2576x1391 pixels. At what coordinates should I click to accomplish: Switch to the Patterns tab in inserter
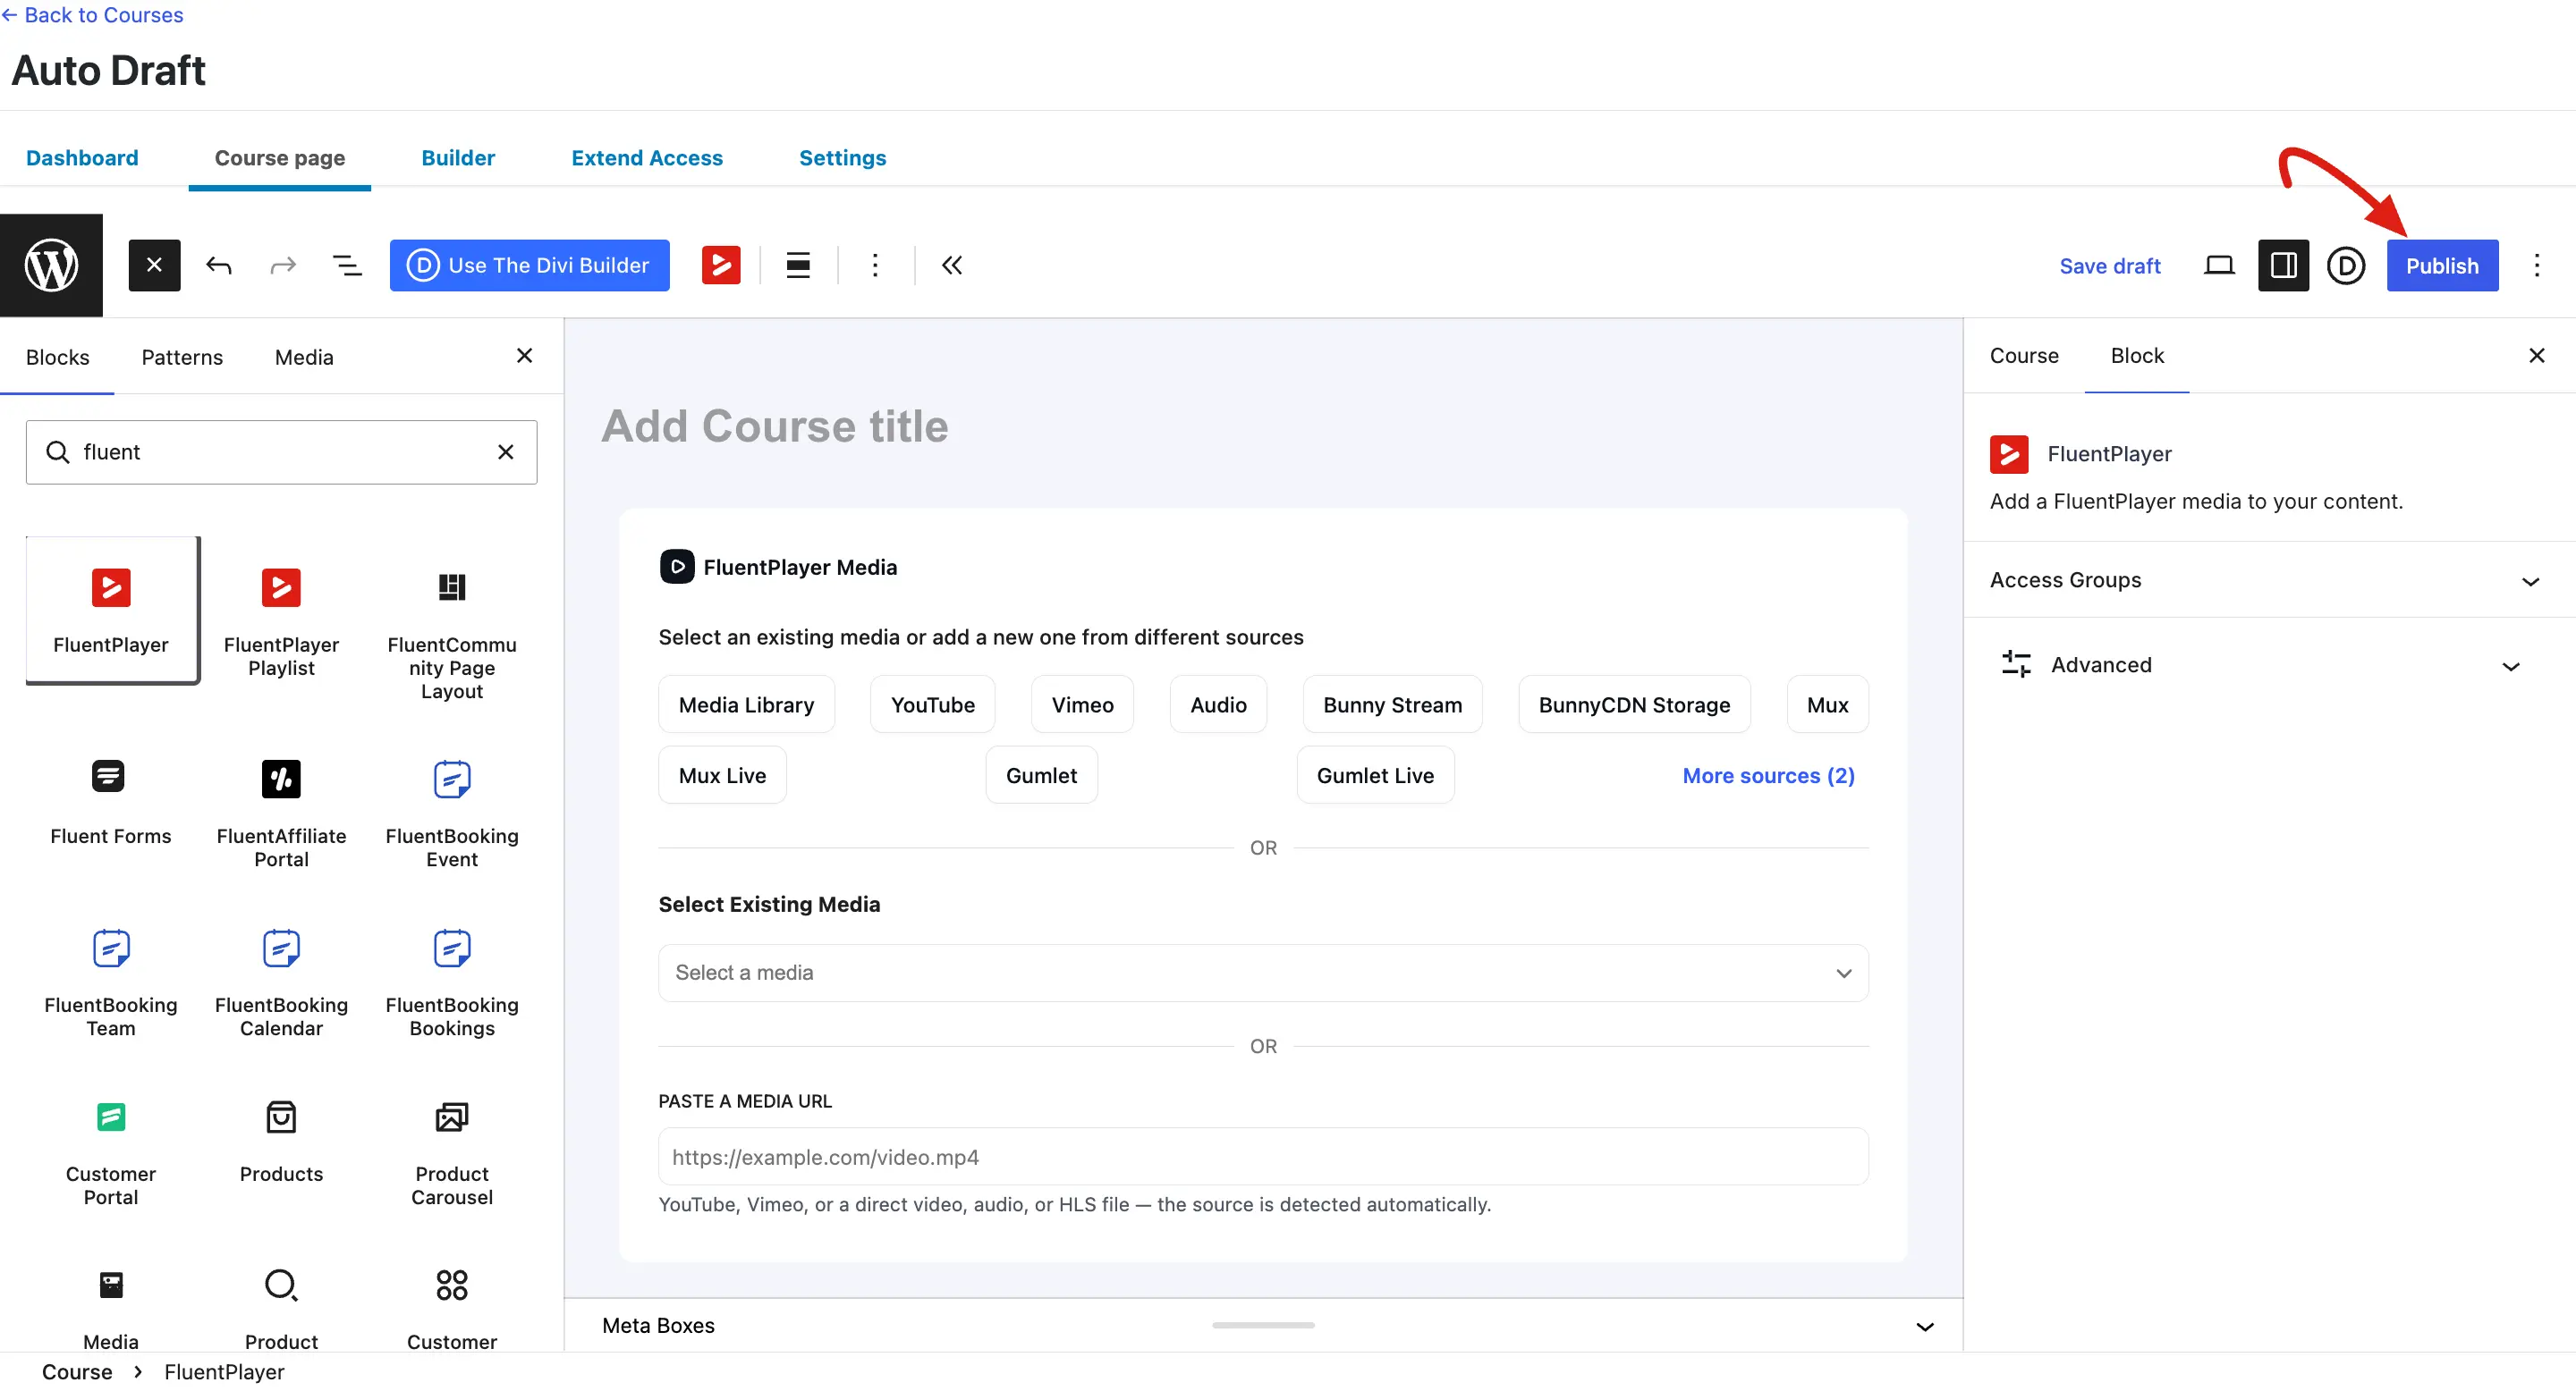pyautogui.click(x=182, y=357)
